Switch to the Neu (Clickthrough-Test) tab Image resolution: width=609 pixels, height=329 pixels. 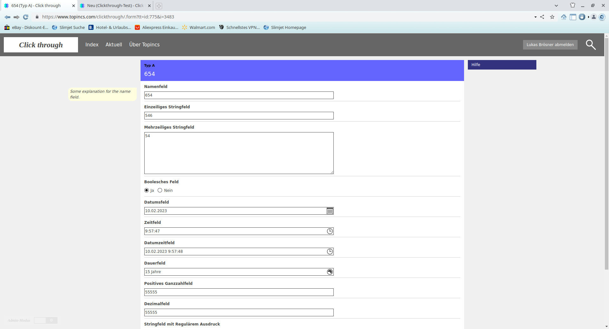click(x=115, y=6)
